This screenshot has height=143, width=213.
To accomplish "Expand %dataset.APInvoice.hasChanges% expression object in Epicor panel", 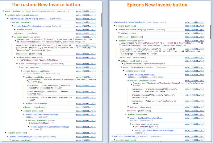I will [132, 84].
